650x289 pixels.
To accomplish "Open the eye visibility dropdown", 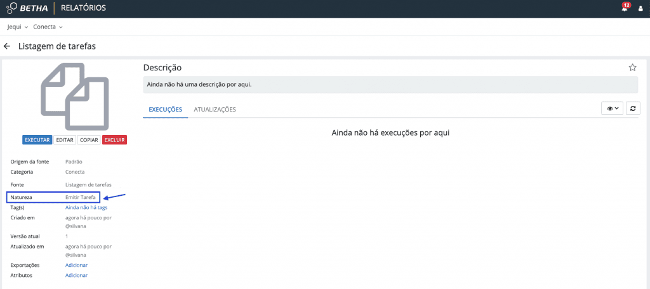I will (612, 108).
